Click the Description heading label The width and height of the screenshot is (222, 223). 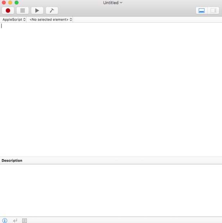(x=12, y=160)
